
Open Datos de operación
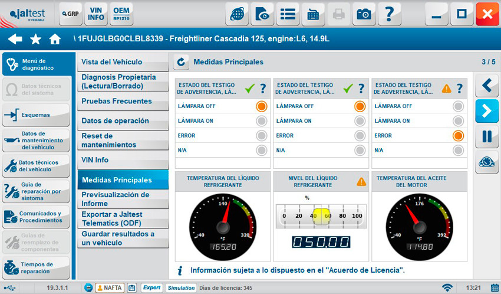tap(123, 121)
